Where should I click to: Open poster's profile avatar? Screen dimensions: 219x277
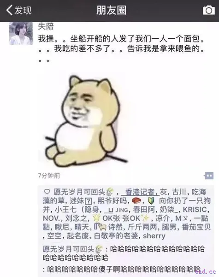pyautogui.click(x=21, y=33)
